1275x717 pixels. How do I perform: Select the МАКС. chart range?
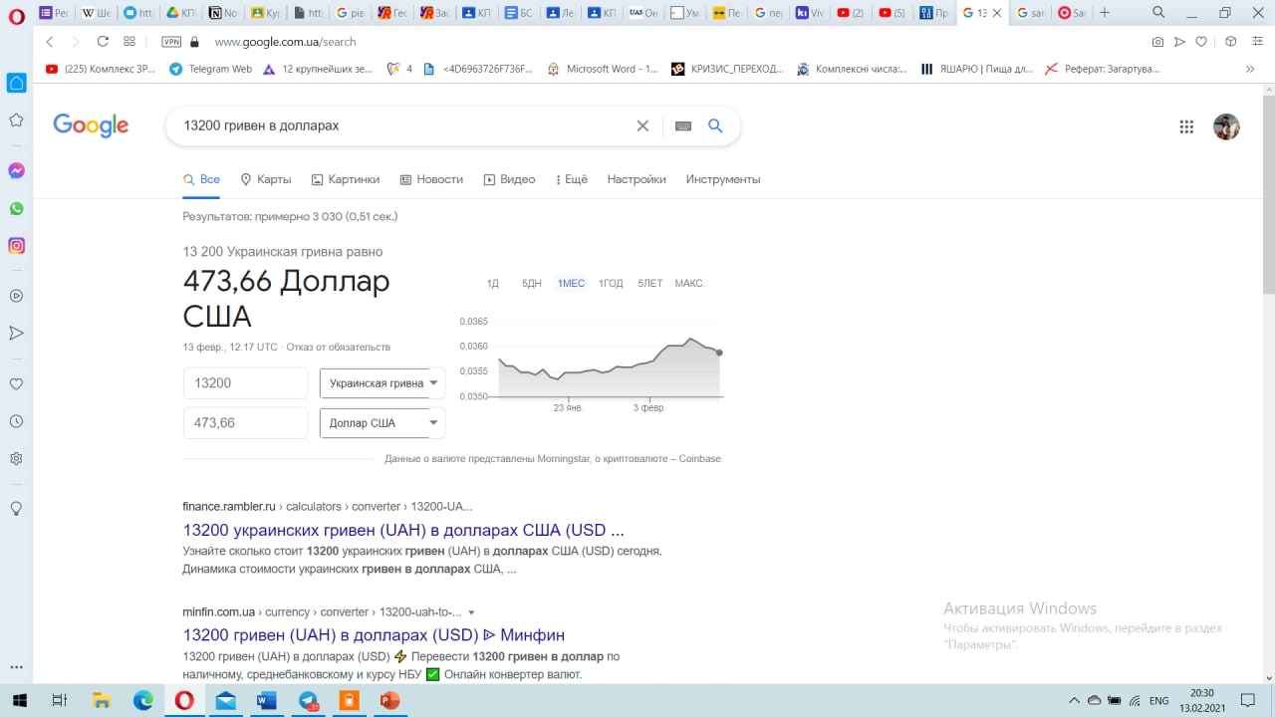pyautogui.click(x=689, y=284)
